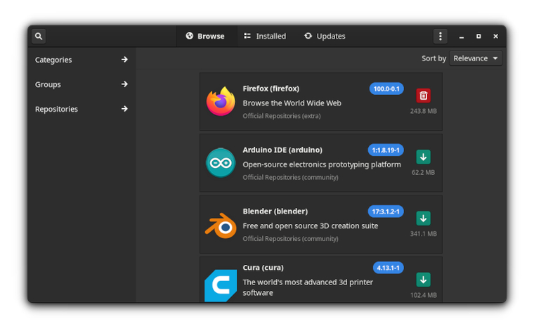Select the Browse tab
Image resolution: width=534 pixels, height=333 pixels.
(205, 36)
